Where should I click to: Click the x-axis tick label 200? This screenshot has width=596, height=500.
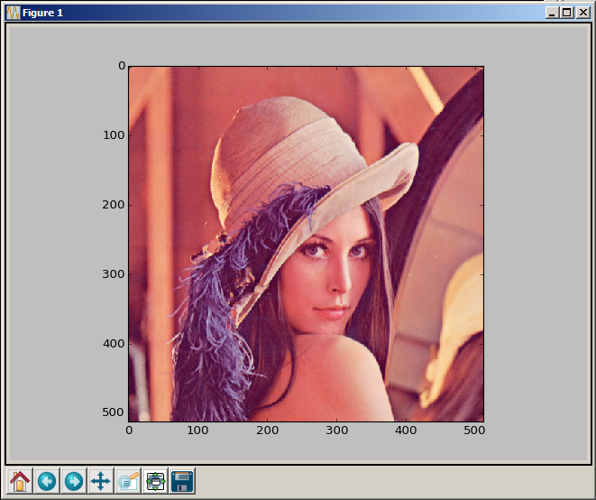pos(267,431)
